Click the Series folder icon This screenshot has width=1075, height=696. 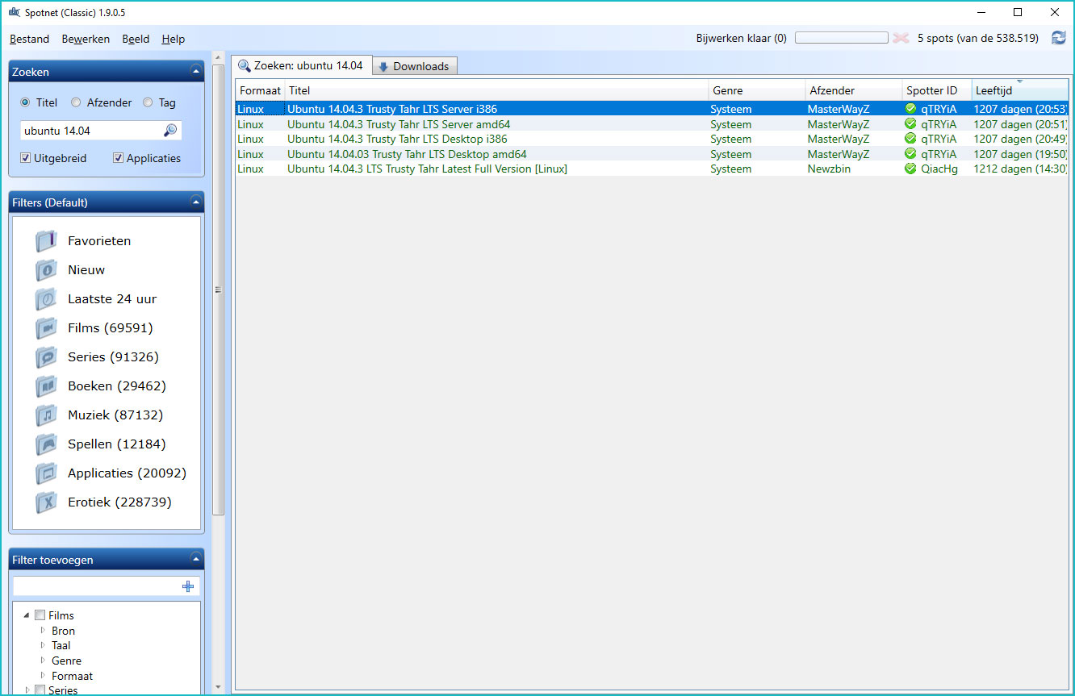tap(46, 357)
